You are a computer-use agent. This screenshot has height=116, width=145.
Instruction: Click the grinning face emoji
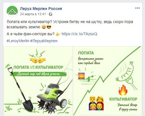(44, 27)
